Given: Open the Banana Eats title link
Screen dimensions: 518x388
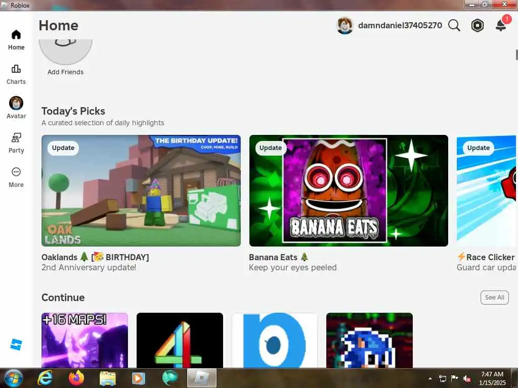Looking at the screenshot, I should point(279,257).
